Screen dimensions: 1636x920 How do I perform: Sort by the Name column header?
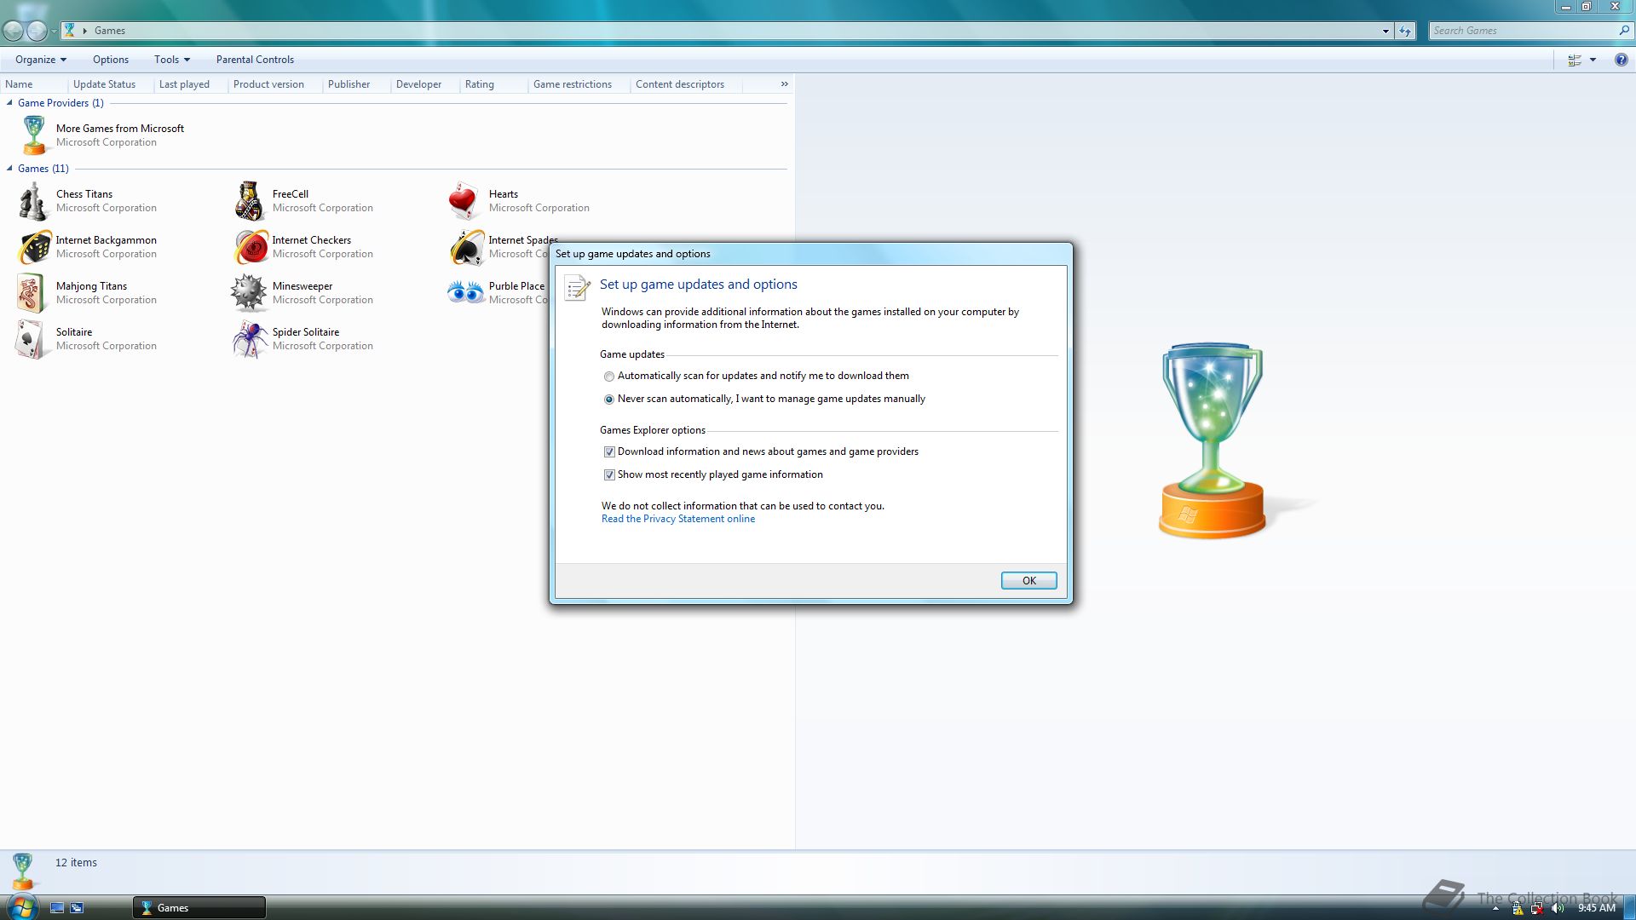(34, 84)
